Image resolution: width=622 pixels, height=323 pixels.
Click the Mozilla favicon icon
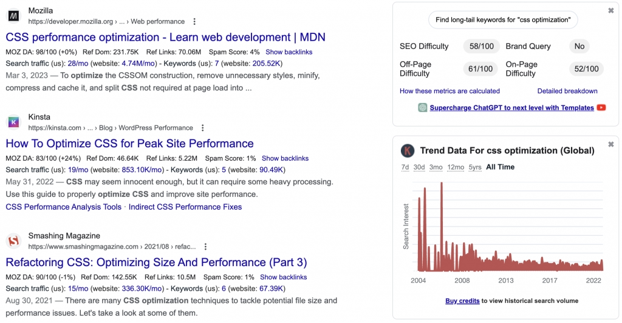pyautogui.click(x=14, y=16)
